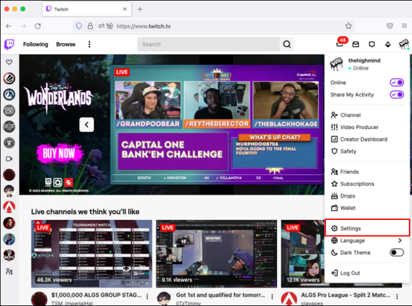Image resolution: width=412 pixels, height=306 pixels.
Task: Click the Firefox reload button
Action: click(x=38, y=26)
